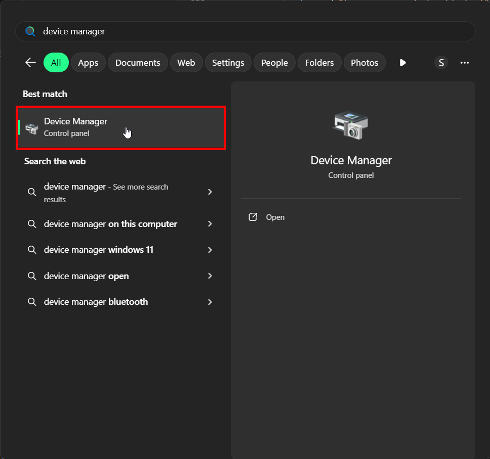The width and height of the screenshot is (490, 459).
Task: Select 'device manager on this computer' suggestion
Action: 121,224
